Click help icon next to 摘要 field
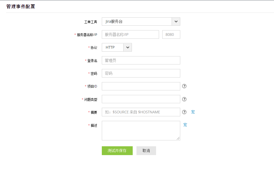The height and width of the screenshot is (169, 274). [184, 112]
